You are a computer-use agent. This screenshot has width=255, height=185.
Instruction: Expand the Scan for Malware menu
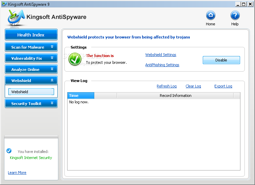[x=31, y=47]
